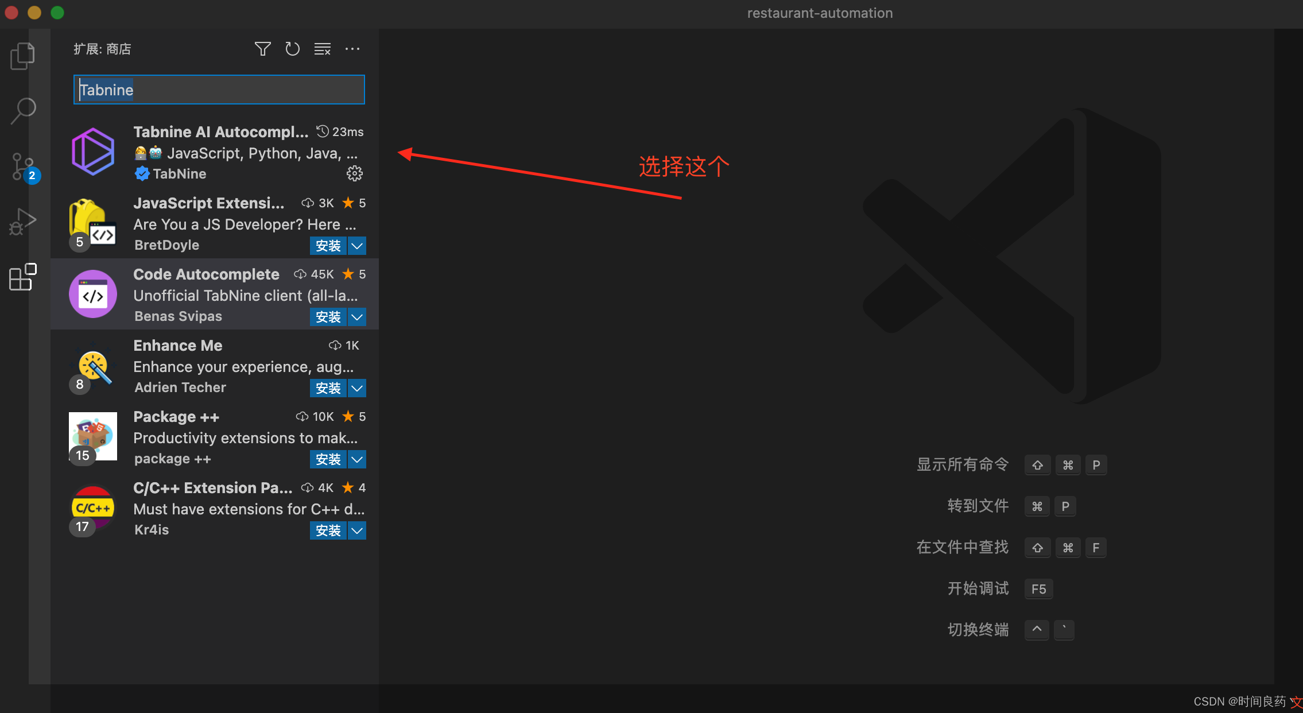Viewport: 1303px width, 713px height.
Task: Open the extensions more actions menu
Action: (x=352, y=49)
